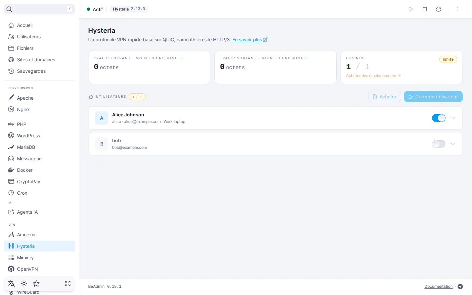
Task: Open the Telegram icon in the footer
Action: (x=460, y=286)
